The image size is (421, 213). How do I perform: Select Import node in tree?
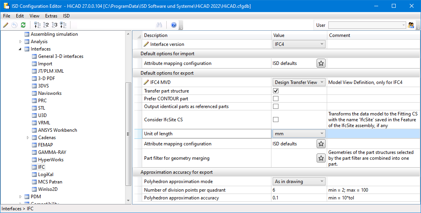[45, 64]
